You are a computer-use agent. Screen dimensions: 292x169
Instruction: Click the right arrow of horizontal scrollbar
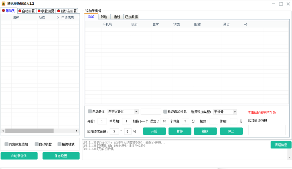pyautogui.click(x=76, y=131)
